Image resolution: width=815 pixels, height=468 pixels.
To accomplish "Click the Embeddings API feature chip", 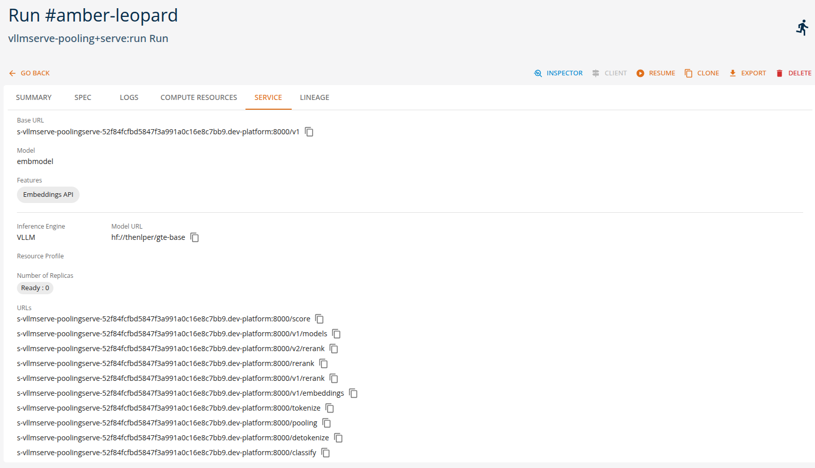I will pyautogui.click(x=48, y=195).
